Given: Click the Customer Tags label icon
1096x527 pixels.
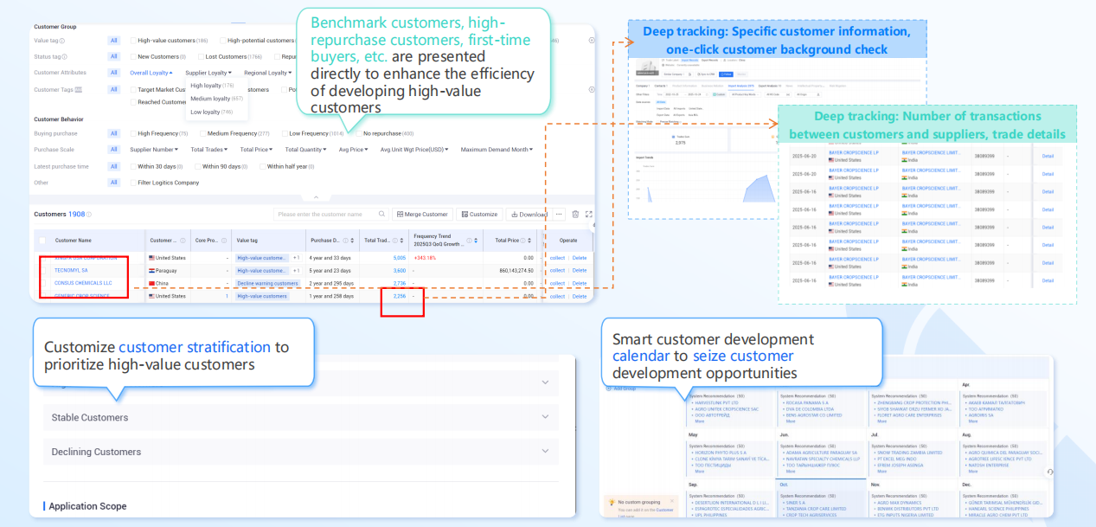Looking at the screenshot, I should pos(79,89).
